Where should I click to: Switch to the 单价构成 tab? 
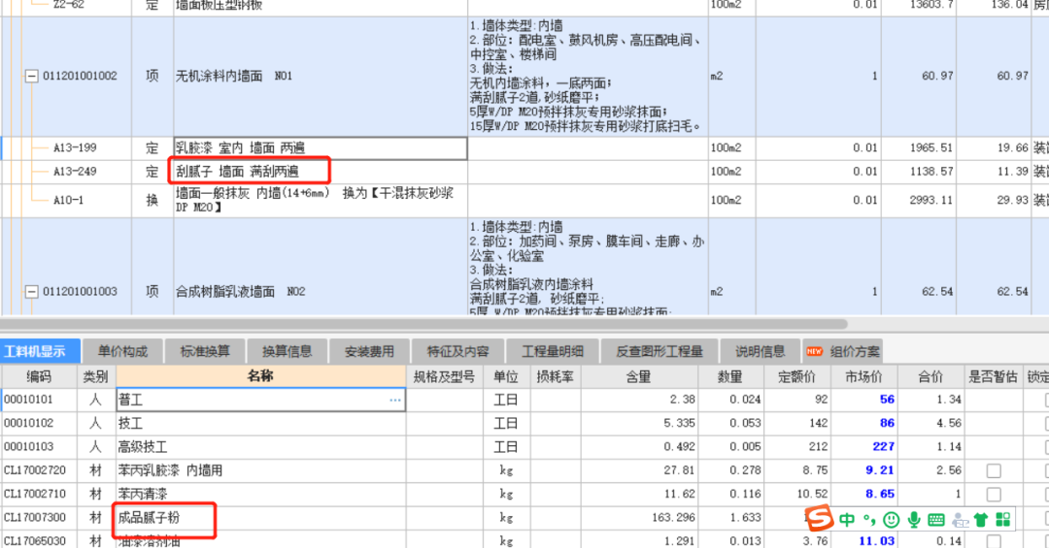(x=122, y=351)
